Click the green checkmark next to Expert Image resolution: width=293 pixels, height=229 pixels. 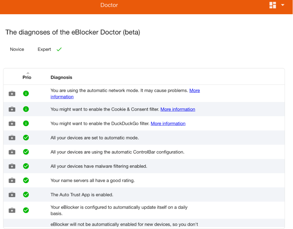click(59, 49)
